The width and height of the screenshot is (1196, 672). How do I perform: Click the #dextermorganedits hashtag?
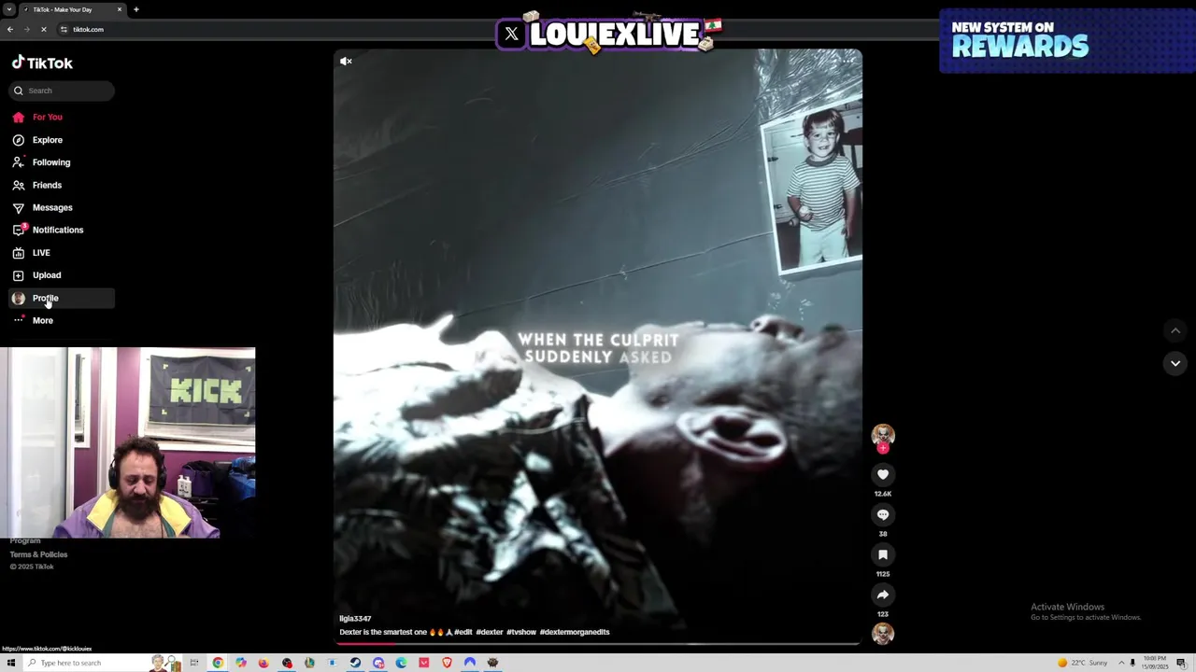point(575,632)
